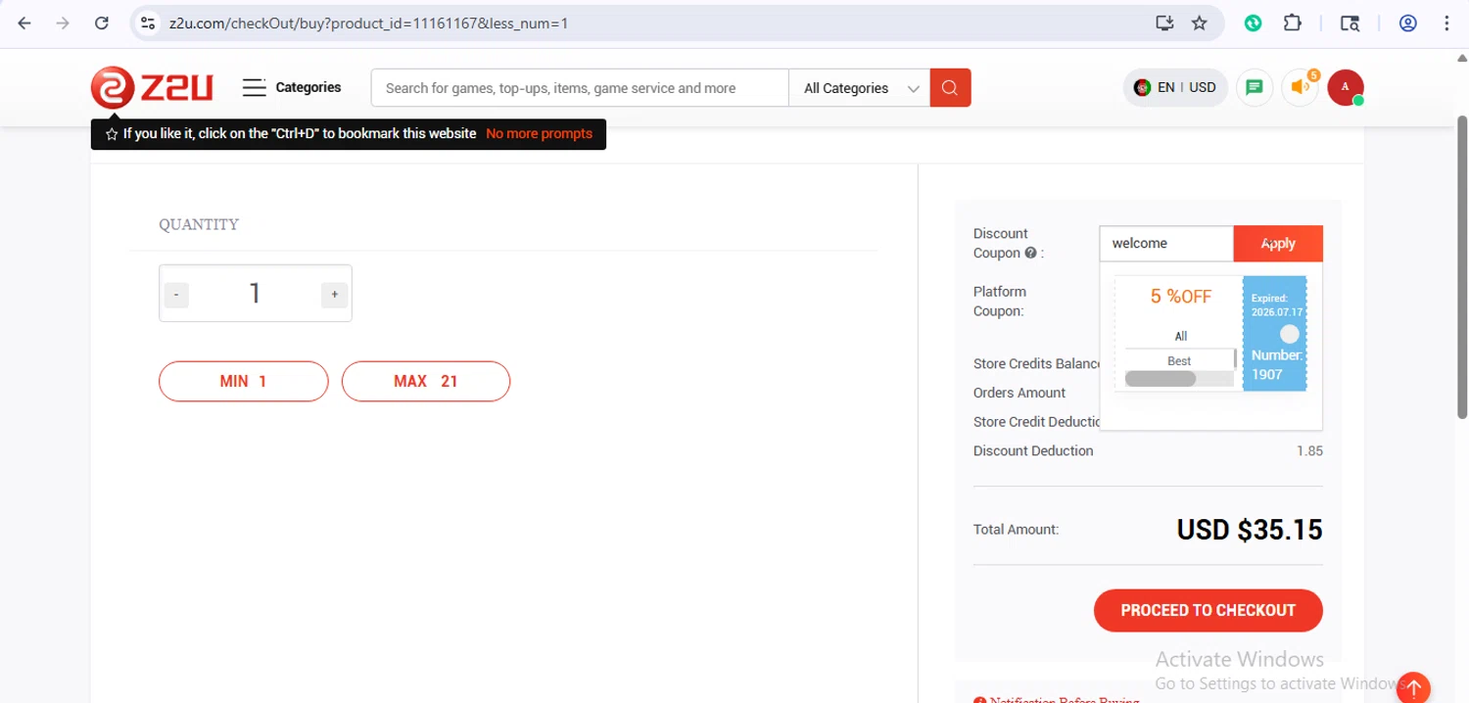
Task: Click the quantity value field
Action: [x=255, y=294]
